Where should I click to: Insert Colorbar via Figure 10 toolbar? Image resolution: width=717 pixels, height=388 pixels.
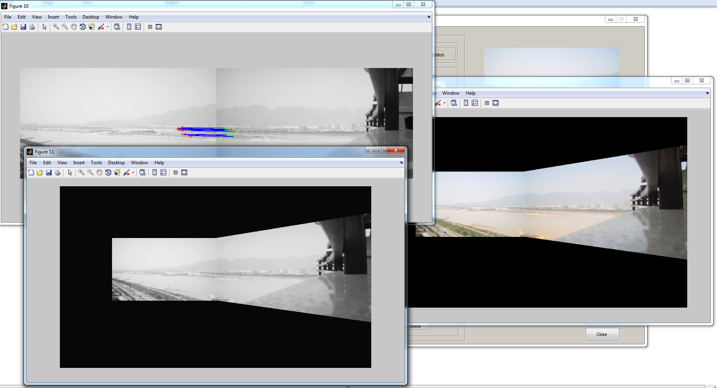129,27
